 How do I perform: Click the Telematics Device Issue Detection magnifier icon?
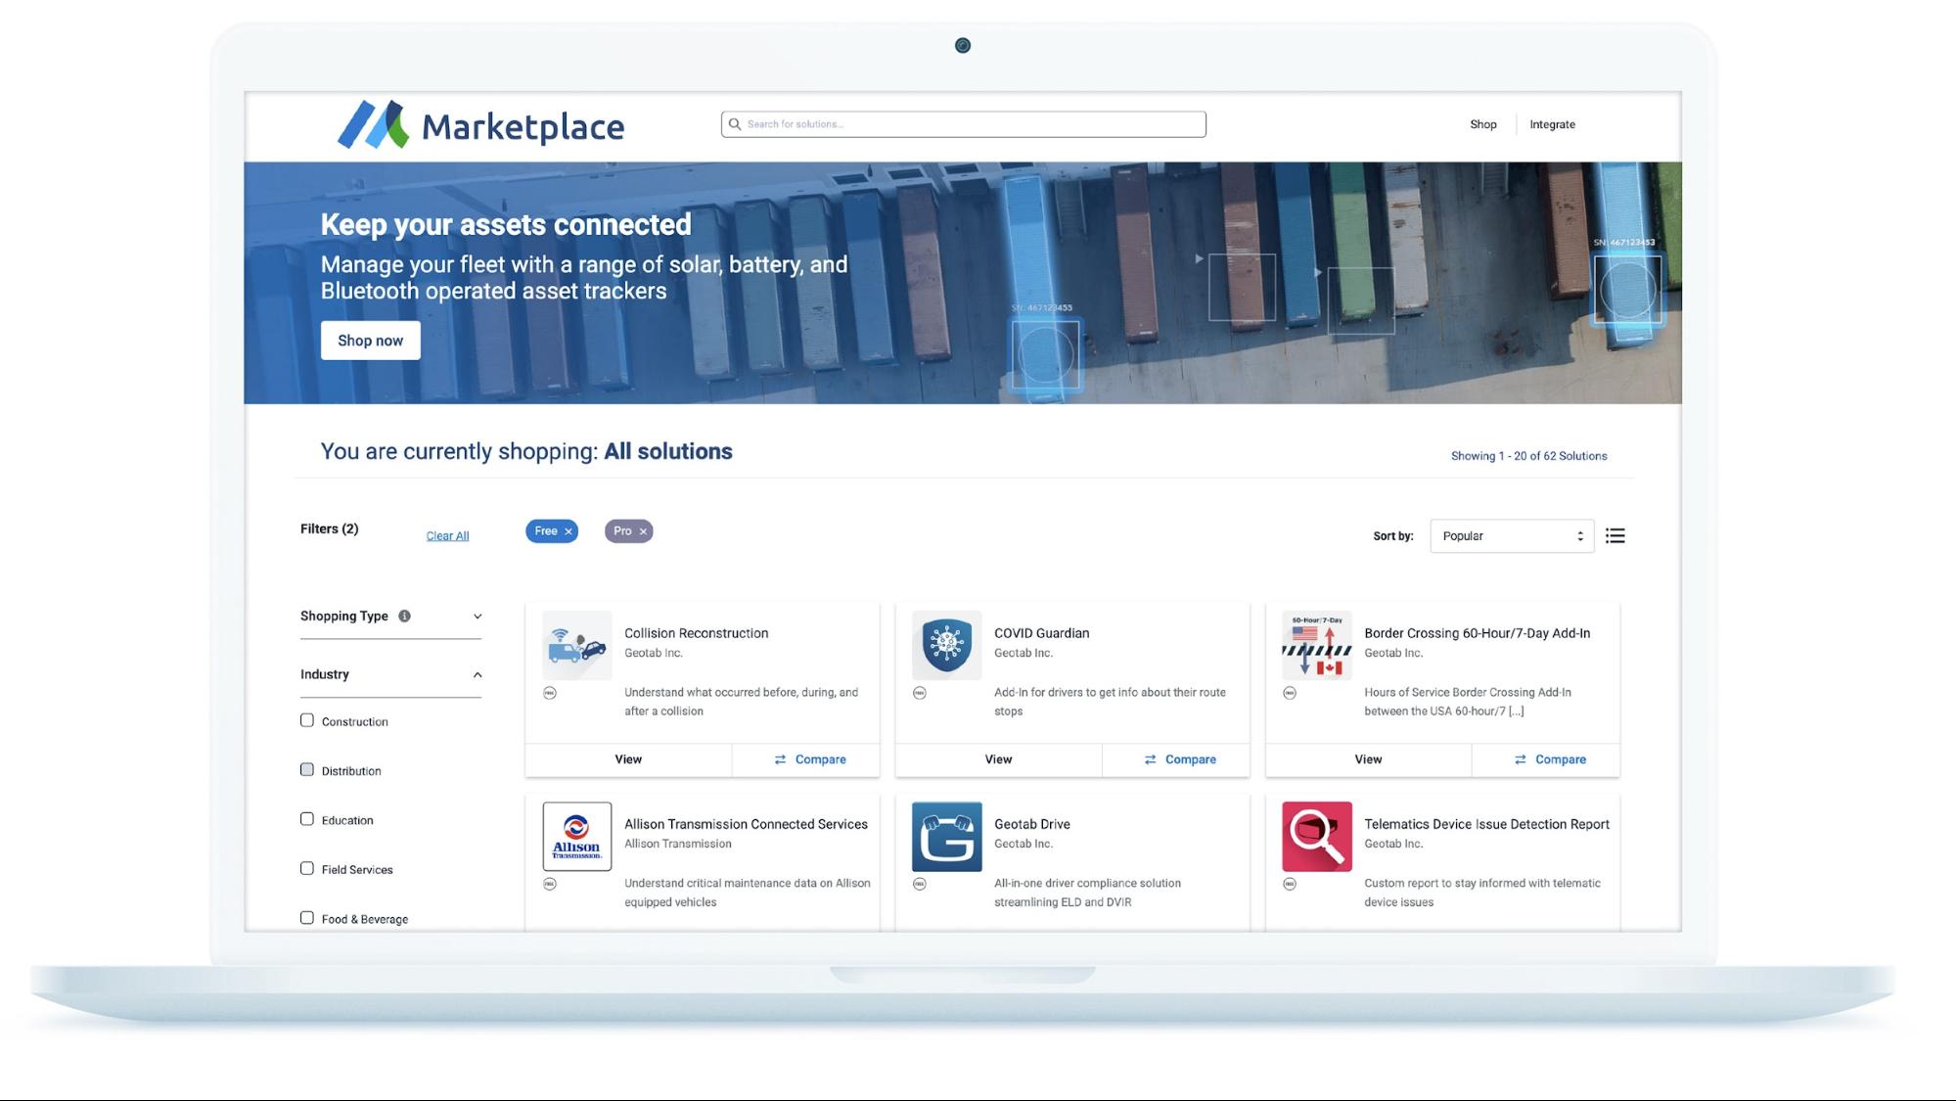coord(1316,837)
